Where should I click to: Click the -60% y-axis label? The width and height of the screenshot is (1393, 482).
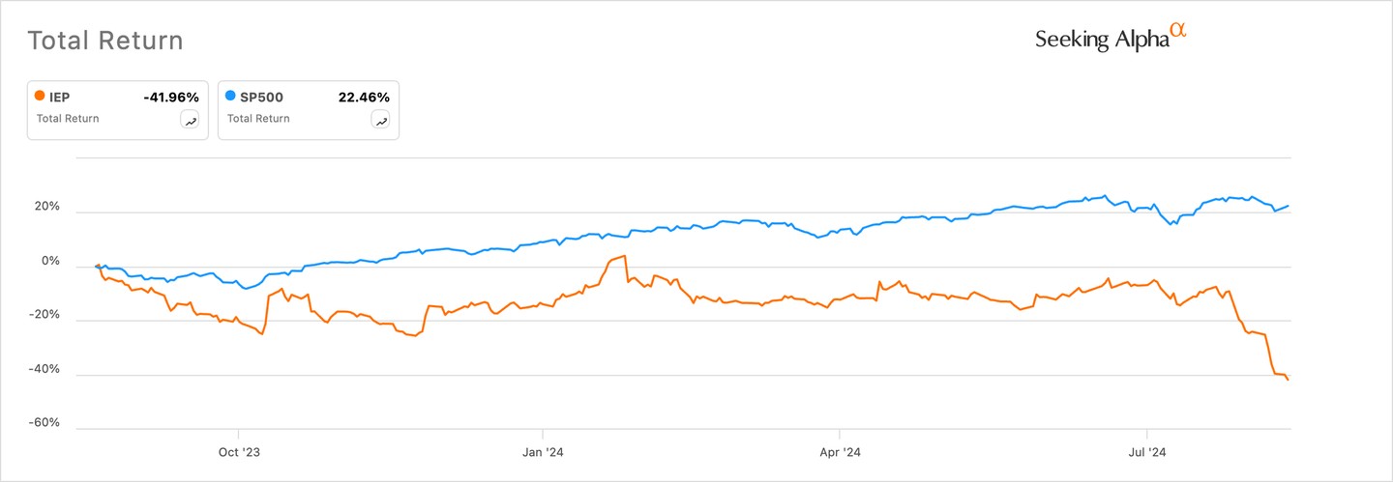click(x=44, y=423)
